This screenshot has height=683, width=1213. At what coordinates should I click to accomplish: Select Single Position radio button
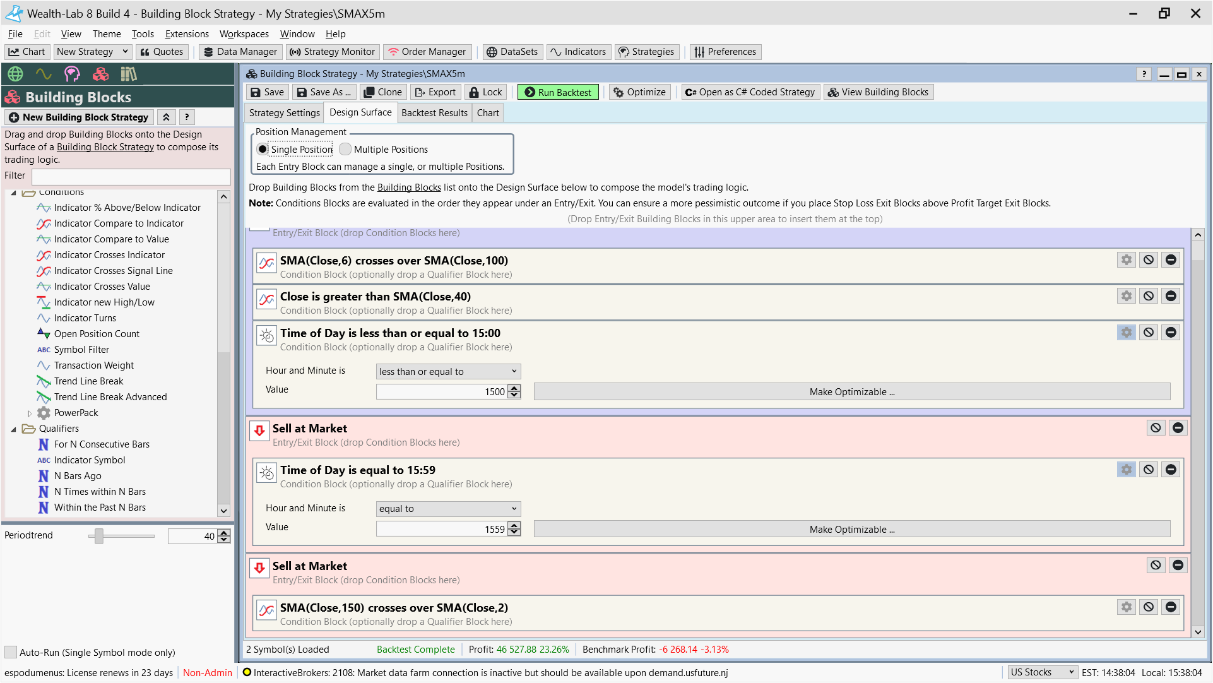click(263, 150)
